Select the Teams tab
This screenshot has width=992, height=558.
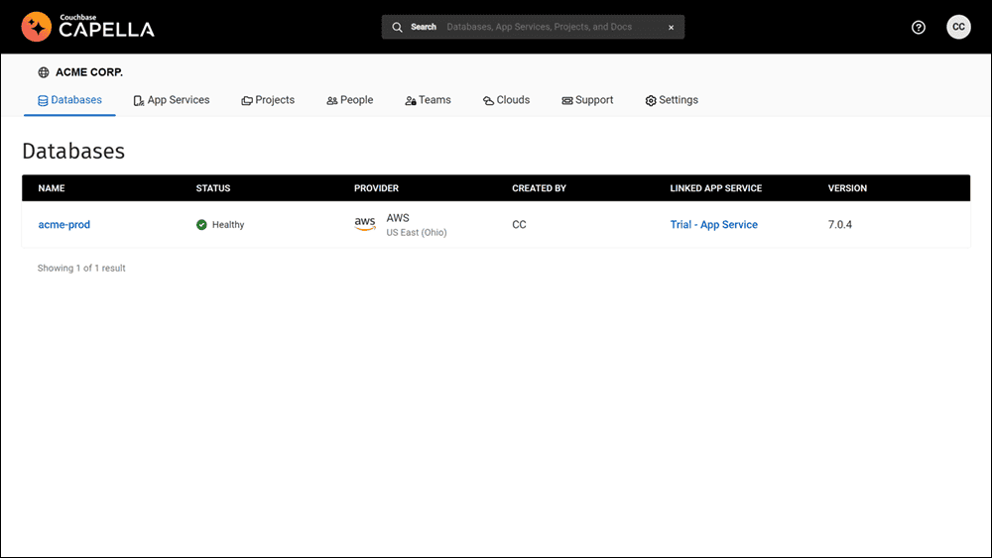pyautogui.click(x=428, y=100)
